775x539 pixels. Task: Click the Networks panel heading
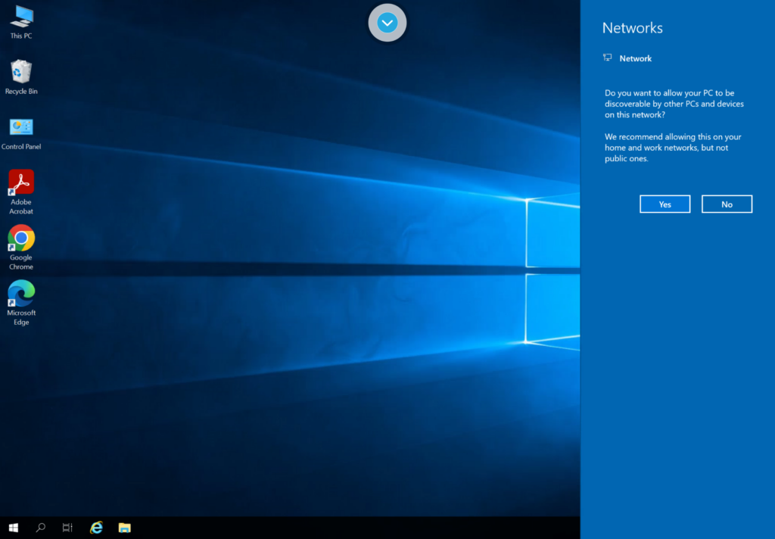point(632,28)
